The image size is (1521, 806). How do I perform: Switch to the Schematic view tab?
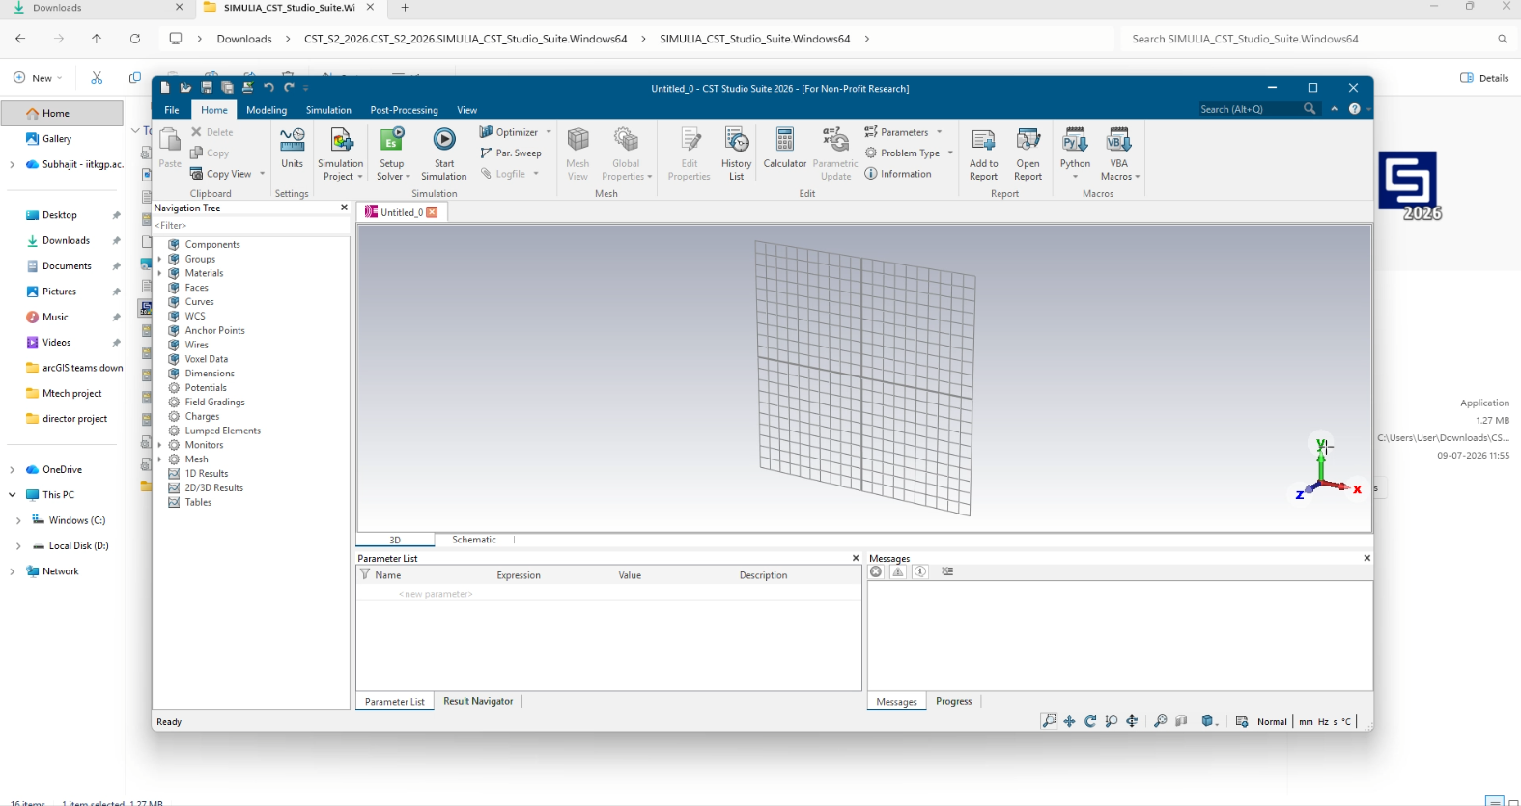pyautogui.click(x=474, y=540)
